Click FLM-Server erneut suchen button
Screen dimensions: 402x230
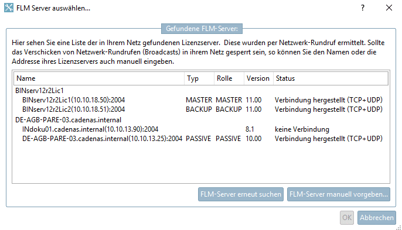click(240, 194)
